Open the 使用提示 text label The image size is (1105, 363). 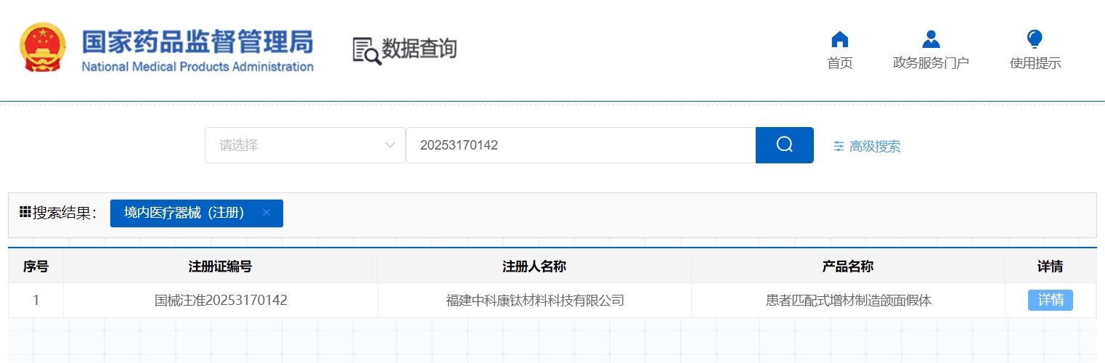[x=1035, y=63]
